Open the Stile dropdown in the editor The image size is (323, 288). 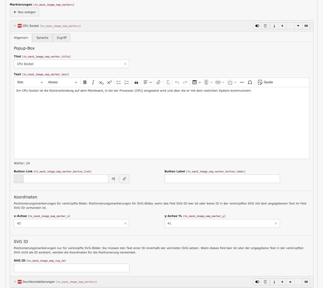[x=30, y=82]
